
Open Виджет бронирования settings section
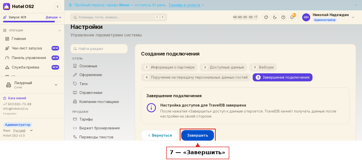[100, 128]
